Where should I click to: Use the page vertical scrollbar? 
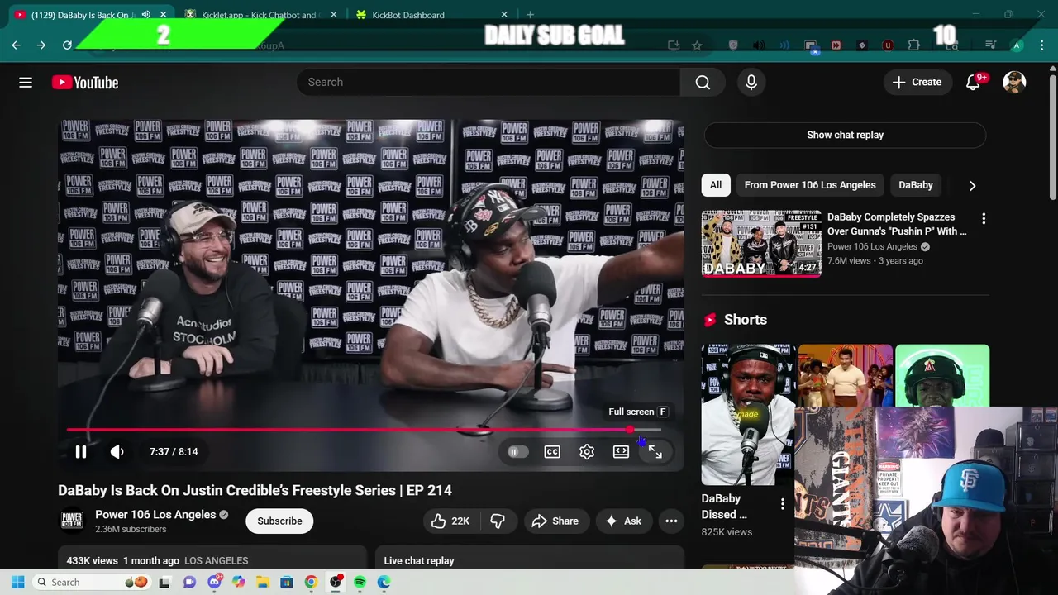[1052, 136]
